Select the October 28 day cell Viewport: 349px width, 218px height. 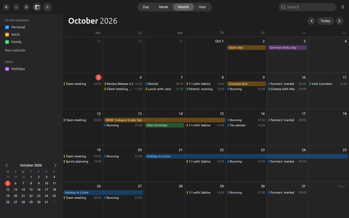click(164, 200)
